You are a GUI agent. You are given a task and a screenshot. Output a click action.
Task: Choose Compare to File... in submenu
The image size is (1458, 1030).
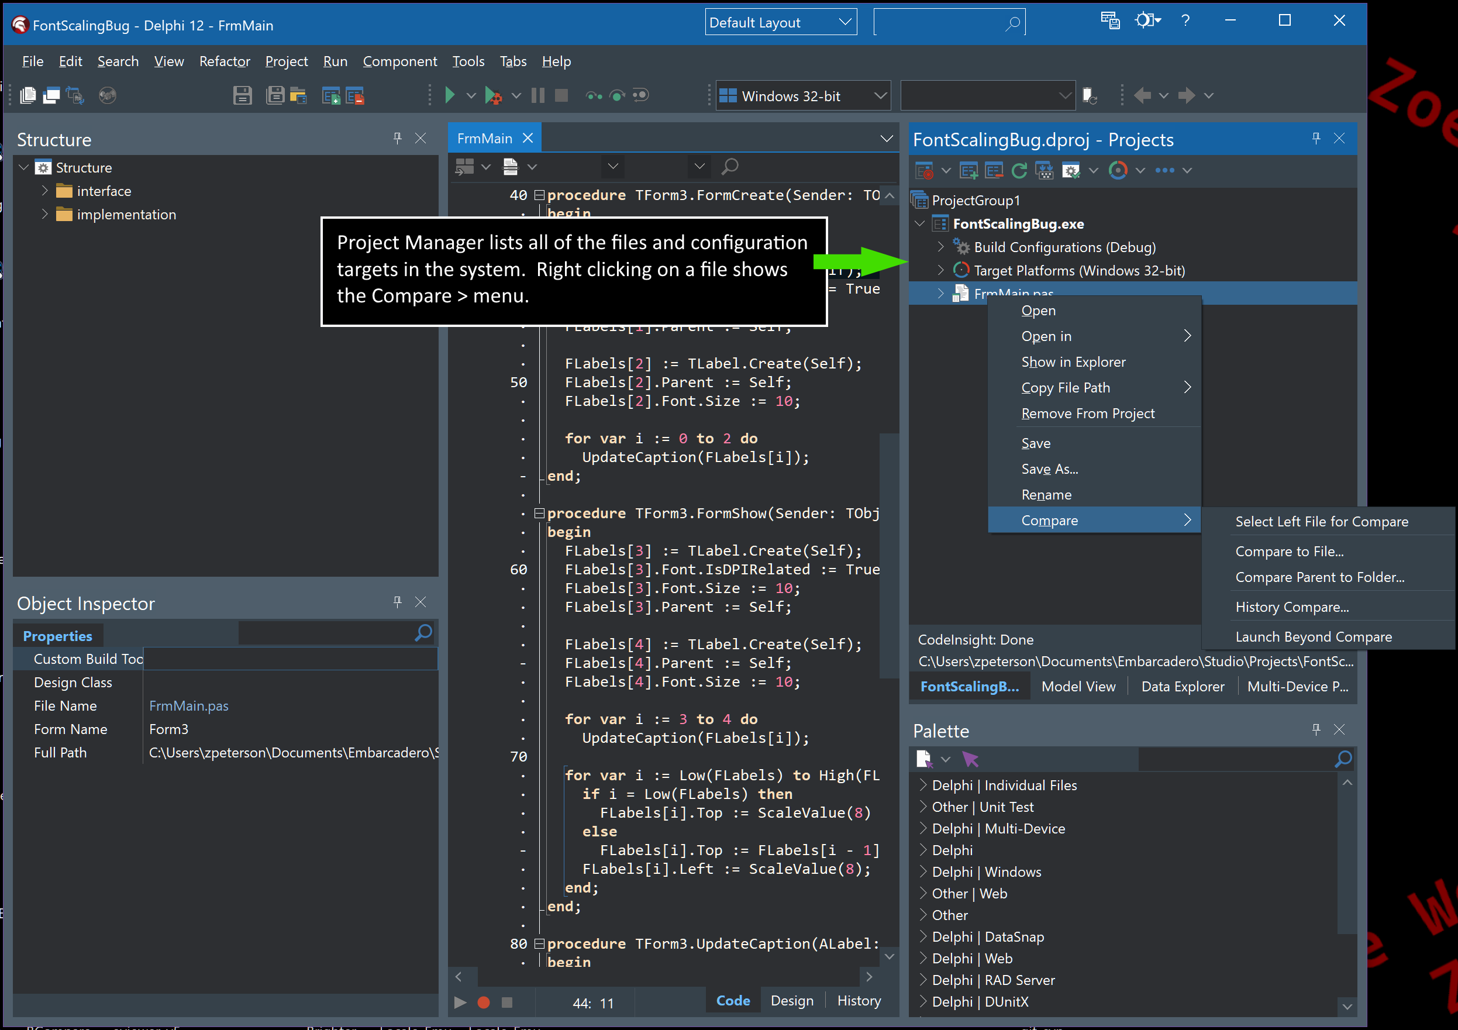click(x=1289, y=551)
